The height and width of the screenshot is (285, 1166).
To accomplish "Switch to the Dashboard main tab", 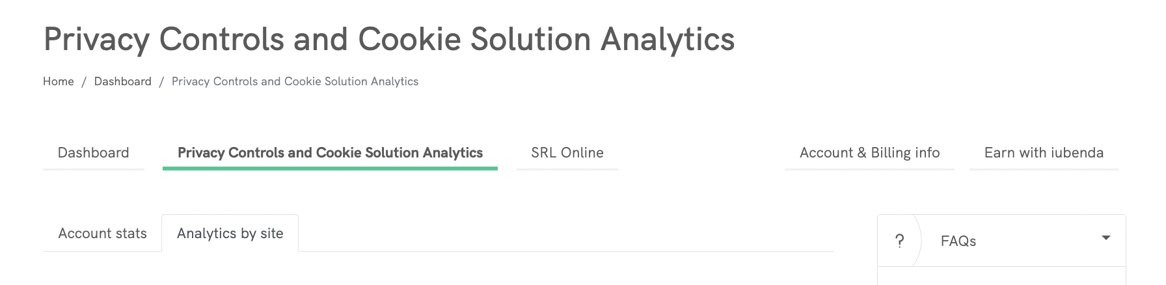I will [x=93, y=153].
